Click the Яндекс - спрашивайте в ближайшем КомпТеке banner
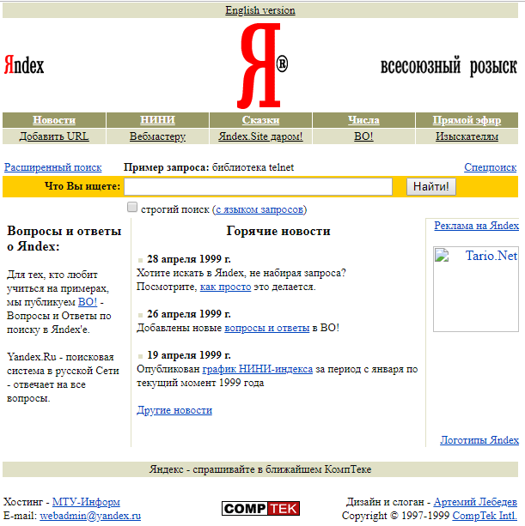Screen dimensions: 525x526 pyautogui.click(x=260, y=469)
